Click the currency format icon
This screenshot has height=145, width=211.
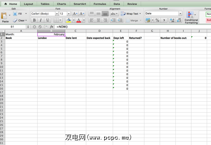(x=148, y=20)
